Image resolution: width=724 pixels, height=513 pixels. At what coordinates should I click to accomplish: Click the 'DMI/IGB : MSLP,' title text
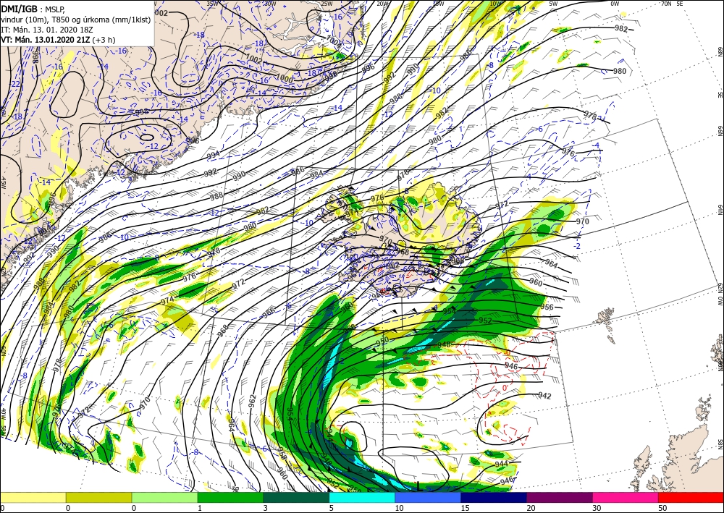click(31, 8)
